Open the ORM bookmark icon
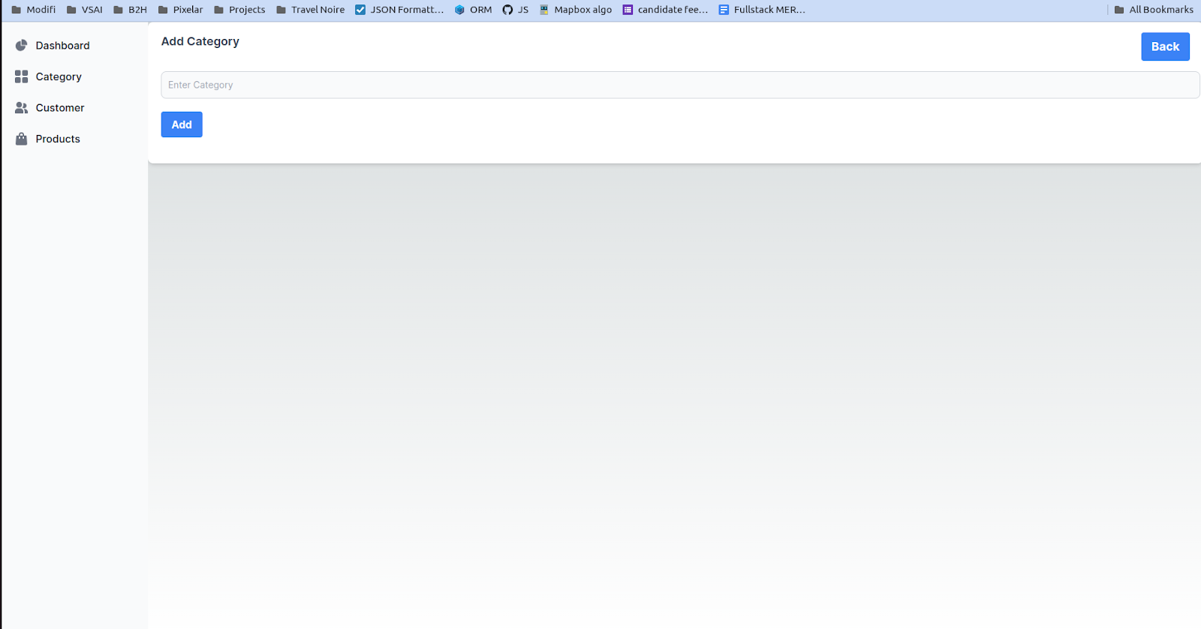Screen dimensions: 1201x629 point(459,10)
